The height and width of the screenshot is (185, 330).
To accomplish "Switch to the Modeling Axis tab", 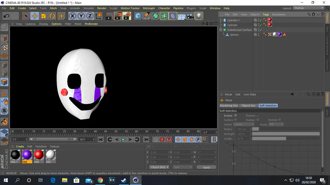I will pos(229,106).
